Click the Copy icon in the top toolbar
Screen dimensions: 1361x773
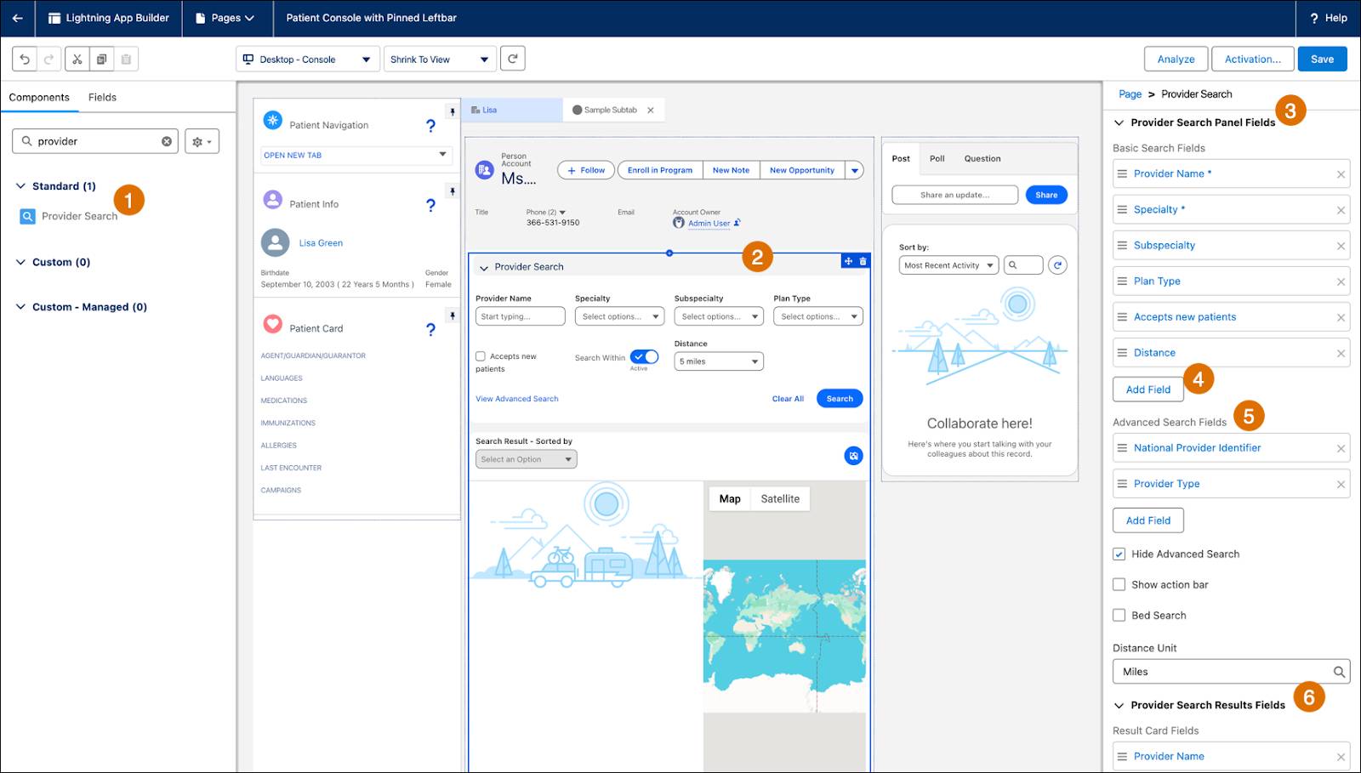[101, 58]
